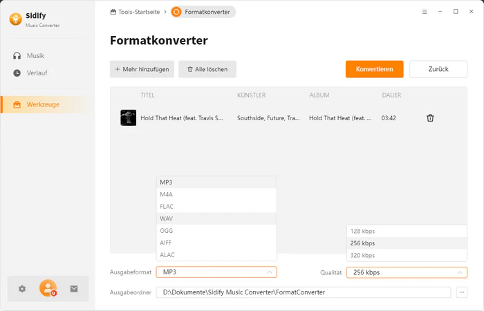484x311 pixels.
Task: Click the Formatkonverter breadcrumb chip
Action: (203, 12)
